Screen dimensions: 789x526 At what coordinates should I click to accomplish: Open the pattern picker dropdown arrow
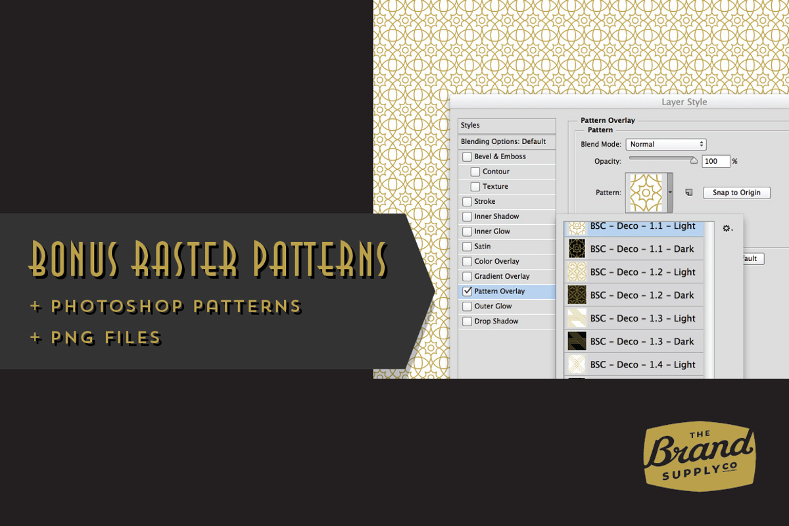point(670,193)
